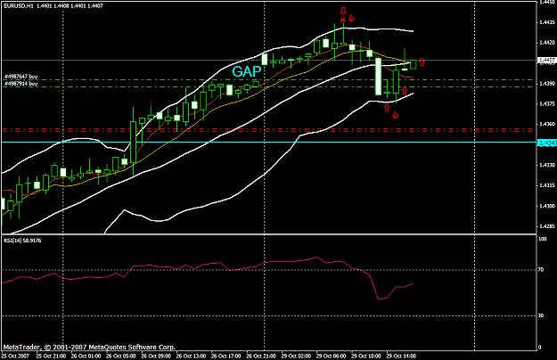Click the 1.4435 price axis label
Viewport: 557px width, 360px height.
[546, 22]
